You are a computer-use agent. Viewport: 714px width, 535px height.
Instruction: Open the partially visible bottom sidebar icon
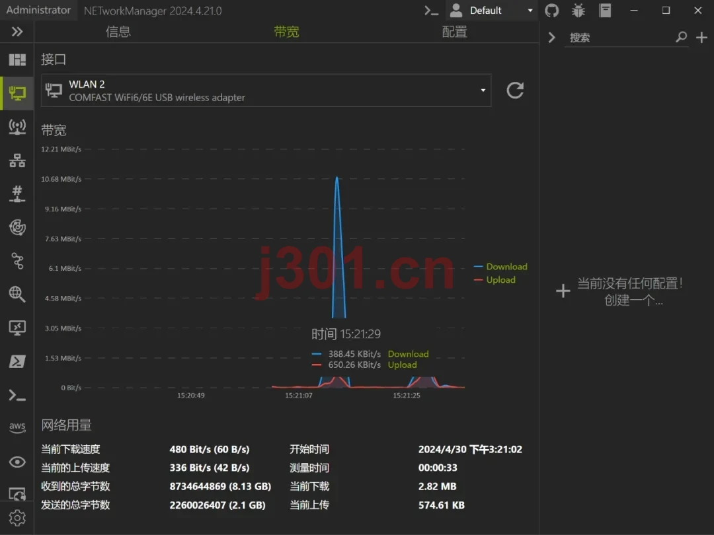point(17,493)
